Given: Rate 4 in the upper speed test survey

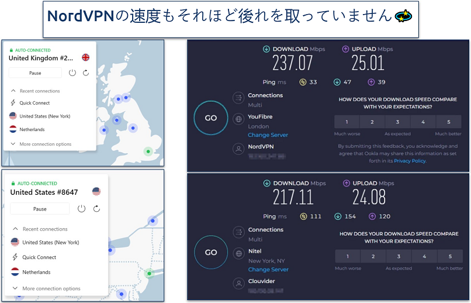Looking at the screenshot, I should click(x=423, y=122).
